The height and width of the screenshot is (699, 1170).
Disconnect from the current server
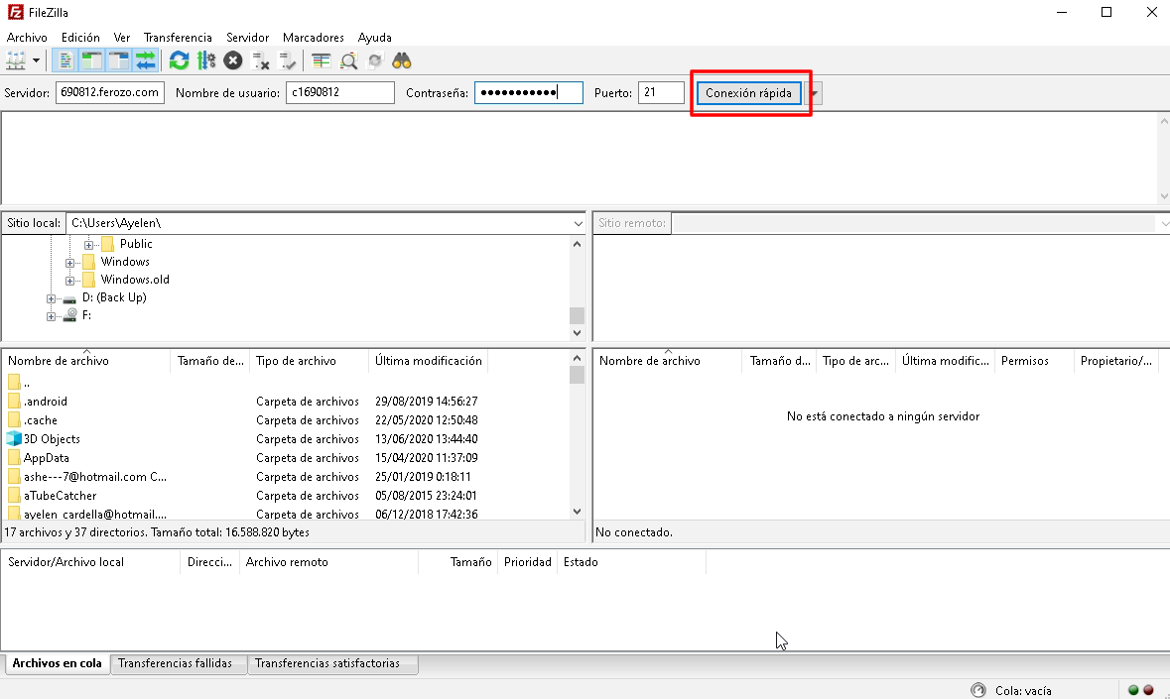pos(260,60)
